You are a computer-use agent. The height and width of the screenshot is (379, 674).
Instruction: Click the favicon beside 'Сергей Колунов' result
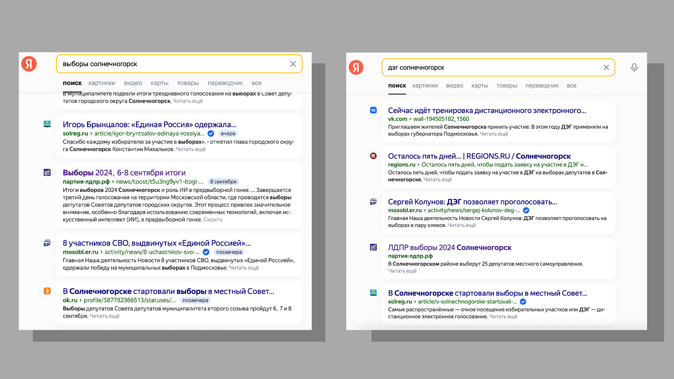click(x=374, y=202)
